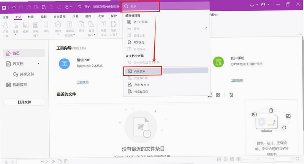
Task: Click the fullscreen icon in status bar
Action: click(298, 159)
